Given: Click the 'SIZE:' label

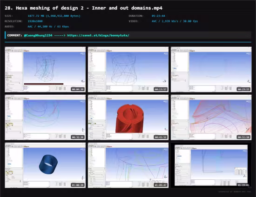Looking at the screenshot, I should (x=9, y=16).
